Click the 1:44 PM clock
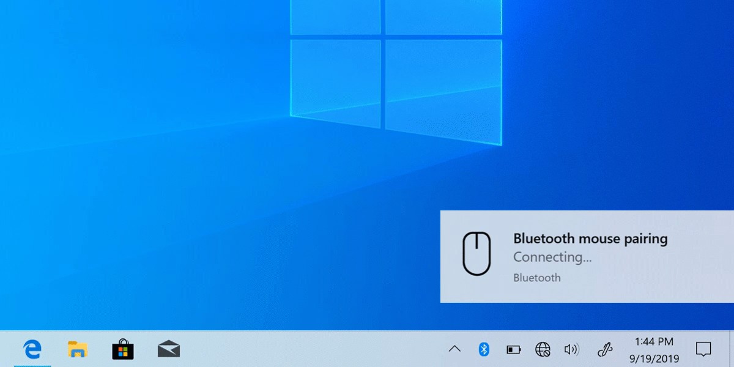The height and width of the screenshot is (367, 734). (654, 341)
